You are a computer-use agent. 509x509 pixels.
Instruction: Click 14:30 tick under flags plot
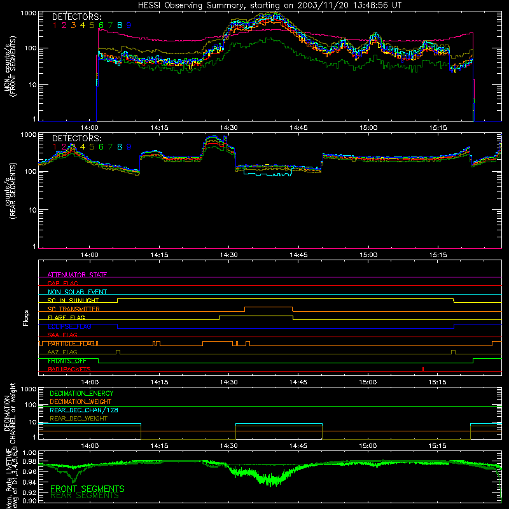tap(228, 382)
